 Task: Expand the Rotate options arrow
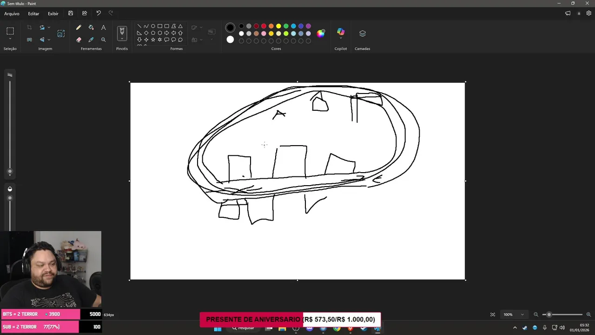[x=49, y=27]
